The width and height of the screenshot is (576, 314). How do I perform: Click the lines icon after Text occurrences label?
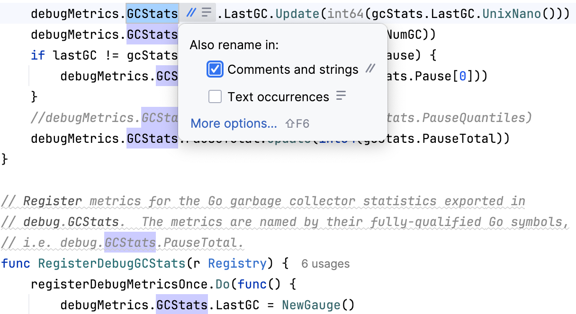341,96
